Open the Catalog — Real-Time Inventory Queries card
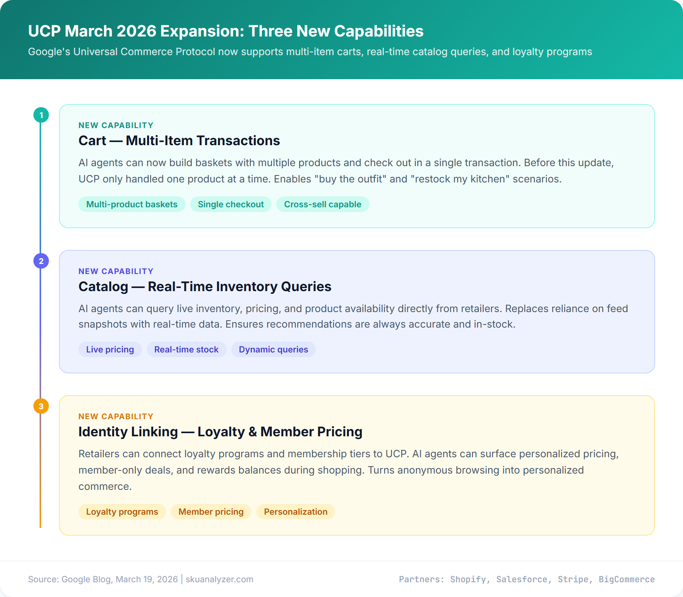This screenshot has width=683, height=597. (x=205, y=286)
